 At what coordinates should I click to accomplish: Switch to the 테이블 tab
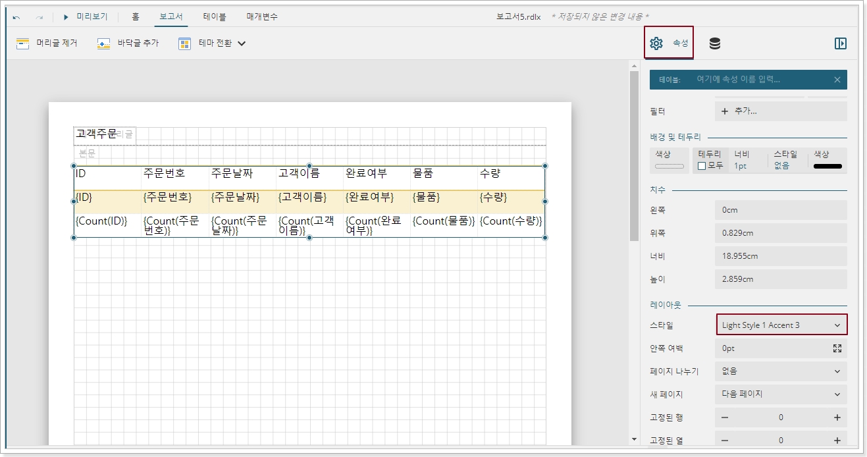click(215, 16)
